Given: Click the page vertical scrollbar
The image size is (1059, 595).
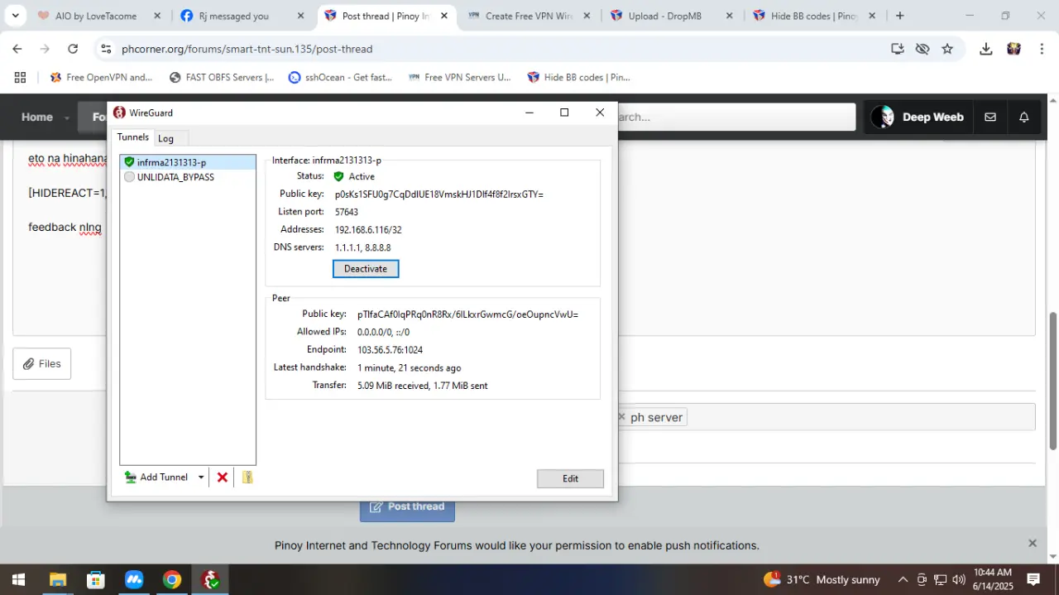Looking at the screenshot, I should point(1053,381).
